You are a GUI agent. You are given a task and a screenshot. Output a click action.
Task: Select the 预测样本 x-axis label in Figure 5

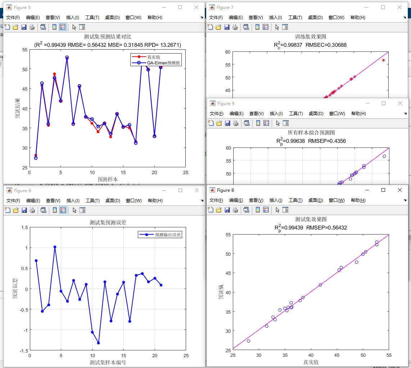[108, 180]
